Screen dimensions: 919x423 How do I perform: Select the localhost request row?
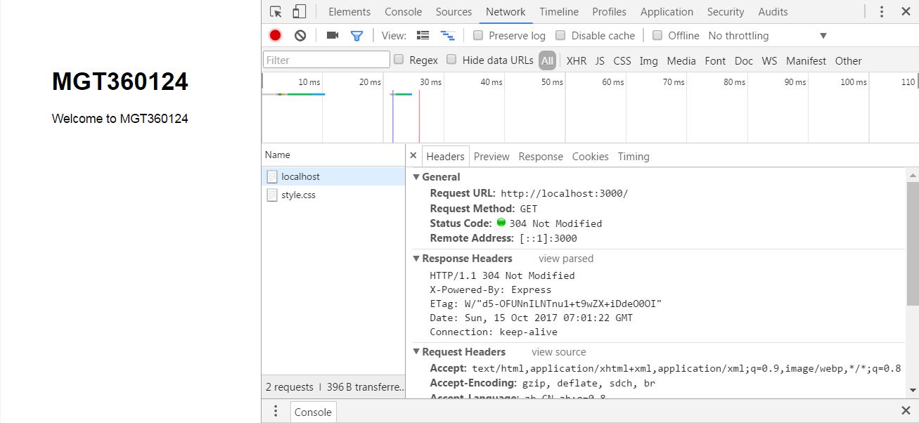(x=333, y=176)
